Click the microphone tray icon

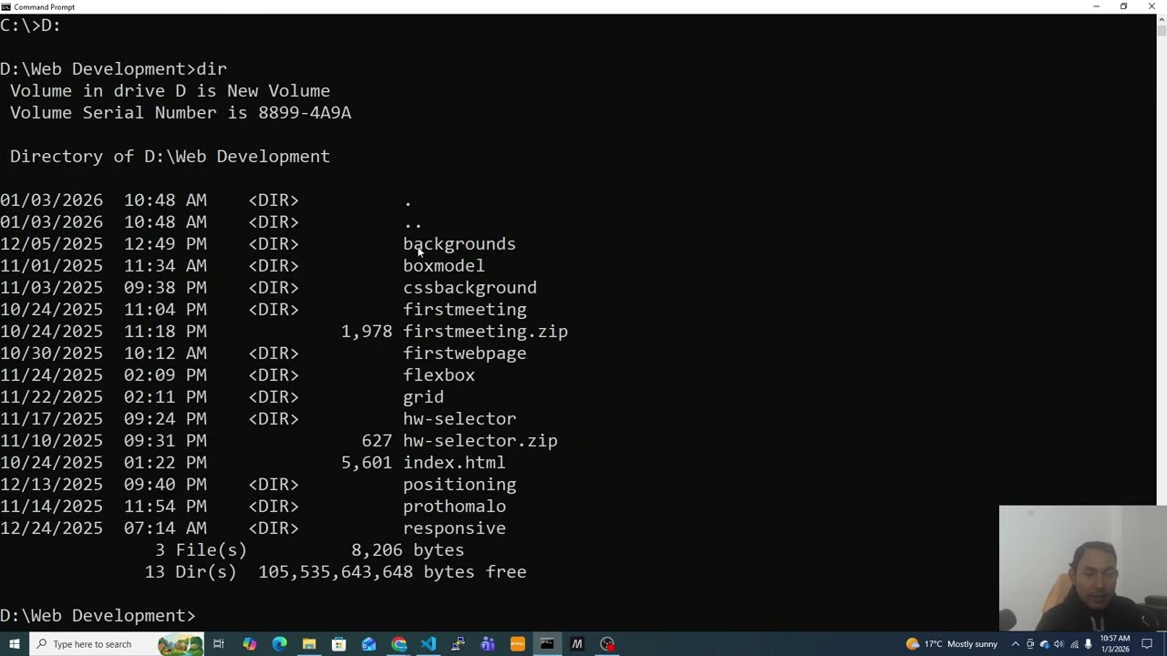tap(1089, 644)
